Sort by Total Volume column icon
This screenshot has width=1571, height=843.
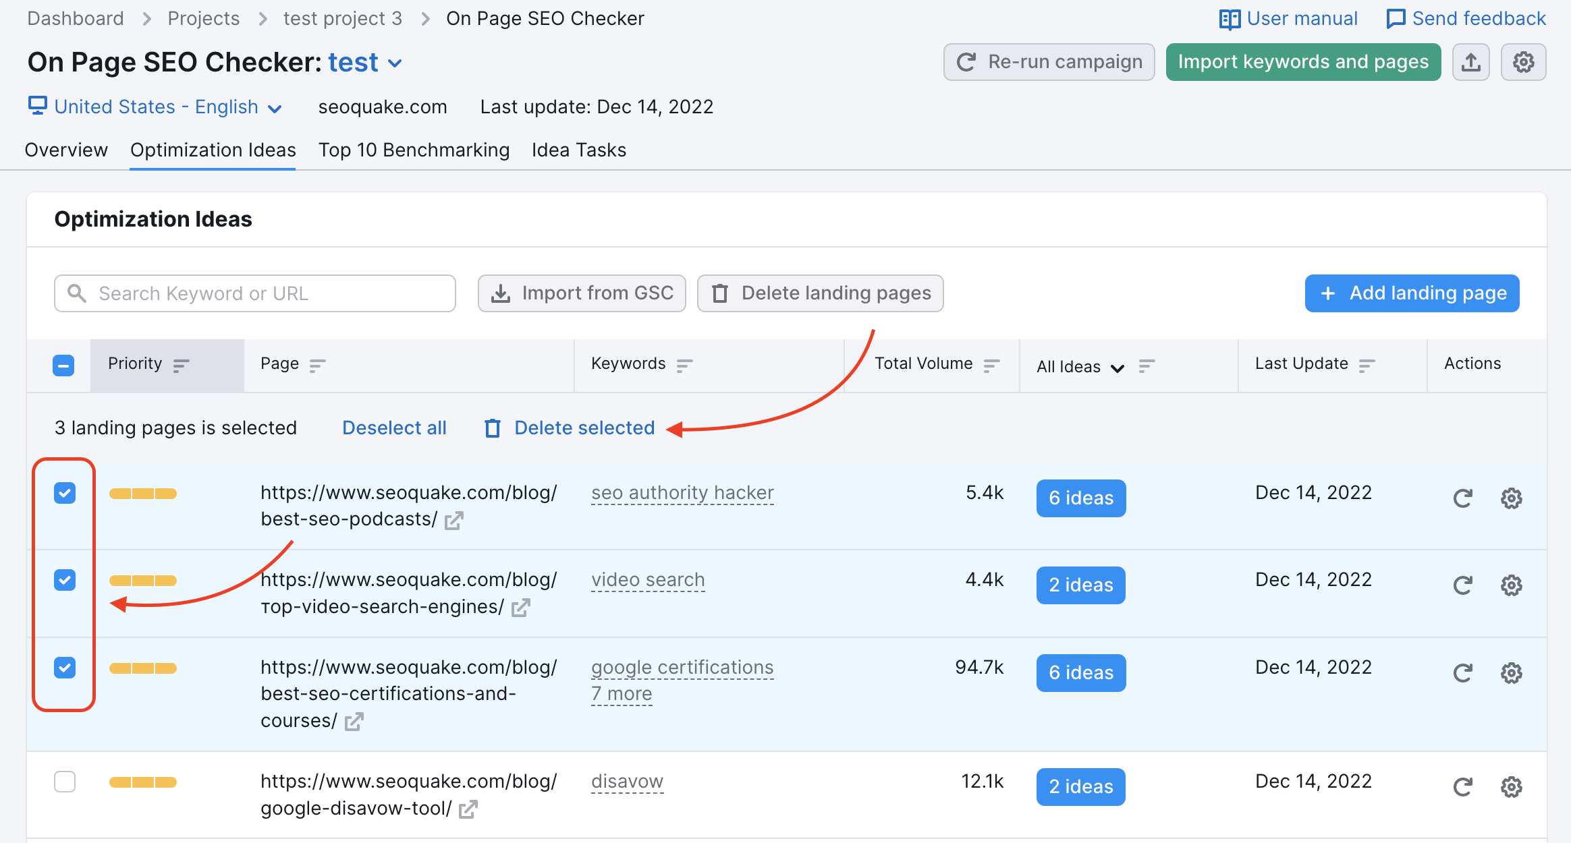[991, 366]
